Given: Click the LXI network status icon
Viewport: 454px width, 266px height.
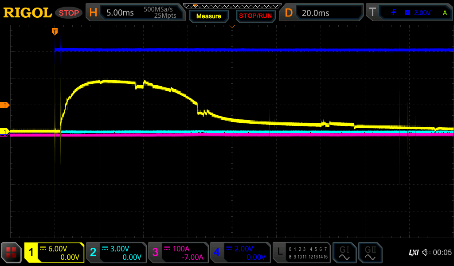Looking at the screenshot, I should click(413, 253).
